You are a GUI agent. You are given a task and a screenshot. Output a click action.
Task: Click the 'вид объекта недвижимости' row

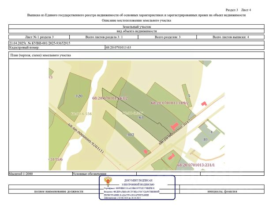136,31
